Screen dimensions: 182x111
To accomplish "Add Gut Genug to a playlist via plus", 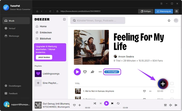I will click(80, 105).
